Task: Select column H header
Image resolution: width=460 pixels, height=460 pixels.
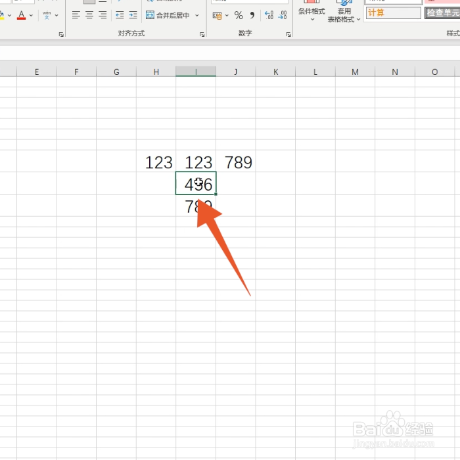Action: [156, 72]
